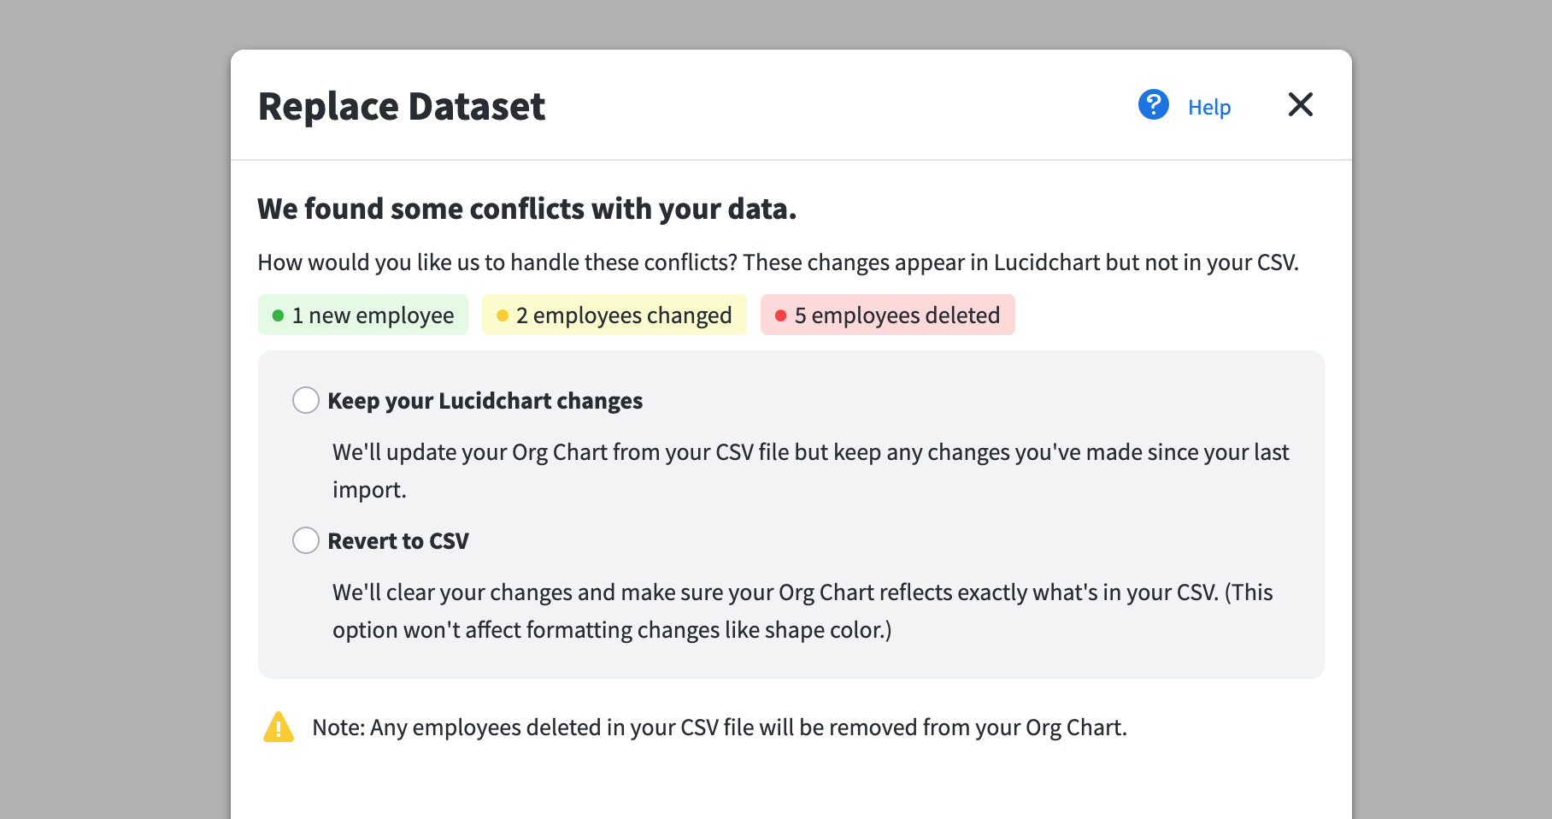Click the "1 new employee" badge

pyautogui.click(x=363, y=315)
